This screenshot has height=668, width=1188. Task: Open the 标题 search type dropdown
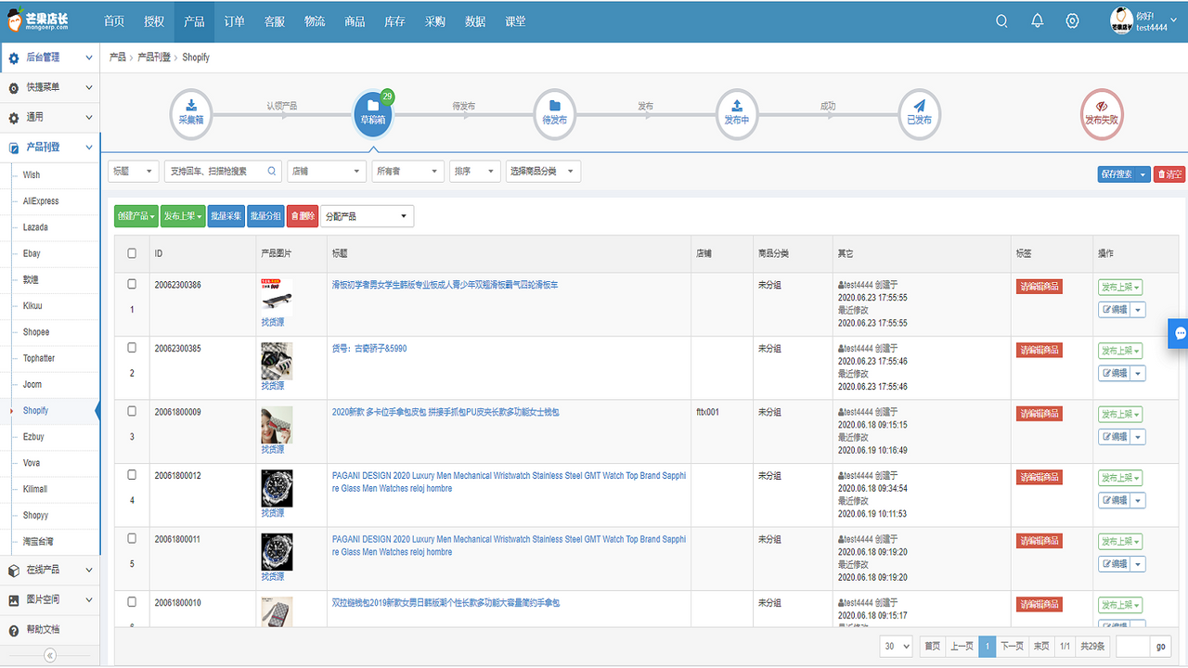coord(134,172)
